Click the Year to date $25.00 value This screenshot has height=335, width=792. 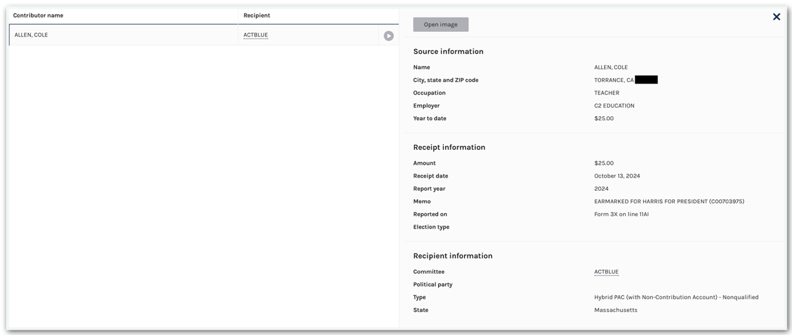pos(604,119)
